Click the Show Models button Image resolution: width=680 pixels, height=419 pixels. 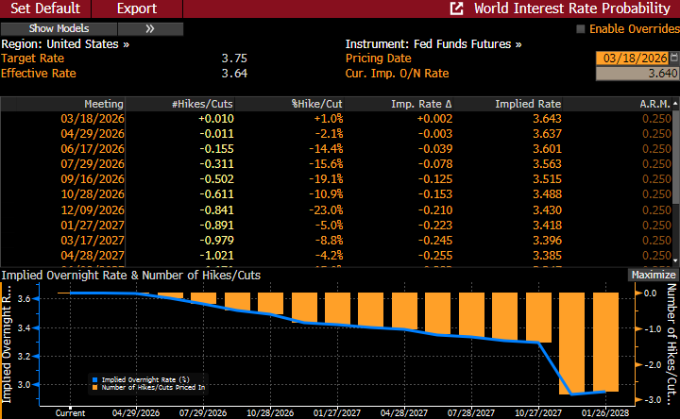(x=59, y=29)
